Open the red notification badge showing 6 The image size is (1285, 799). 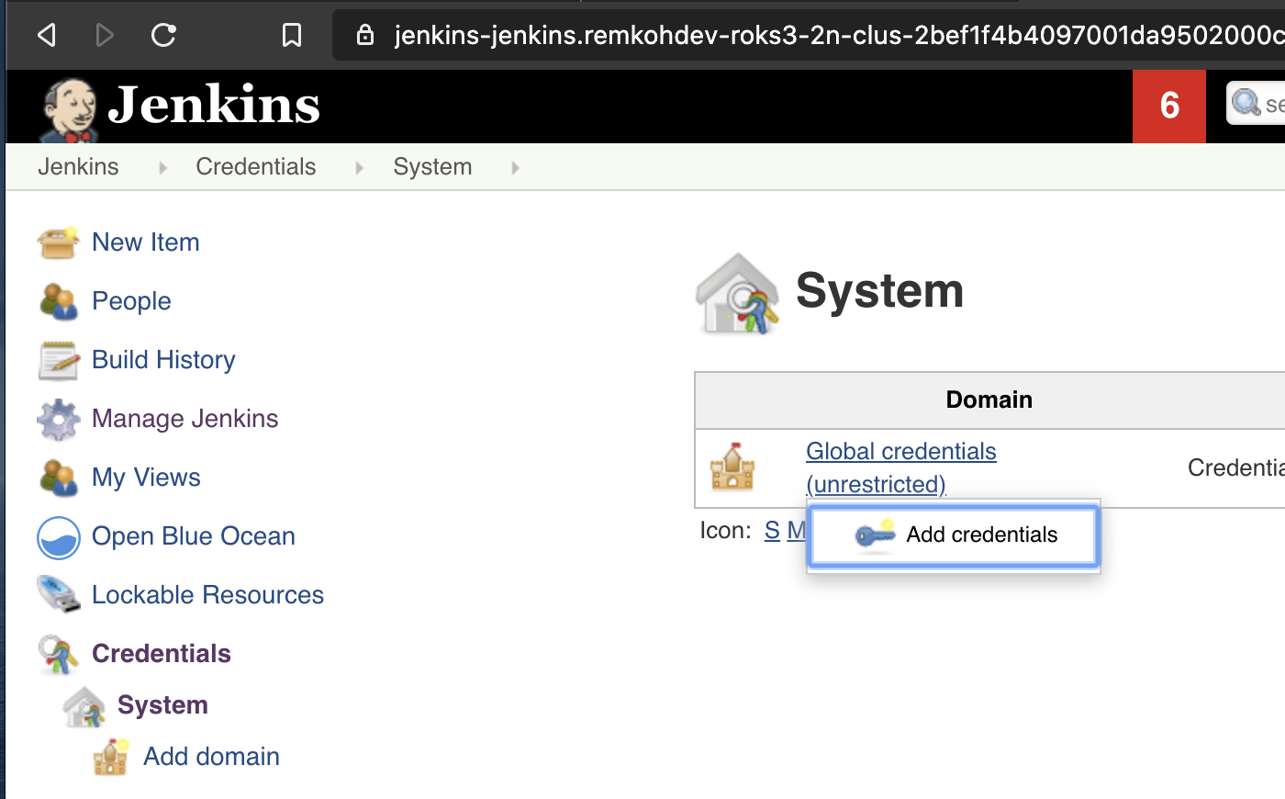(1168, 106)
